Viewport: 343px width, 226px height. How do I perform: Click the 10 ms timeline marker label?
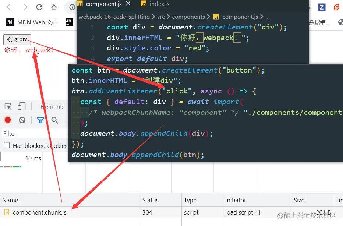pyautogui.click(x=33, y=158)
